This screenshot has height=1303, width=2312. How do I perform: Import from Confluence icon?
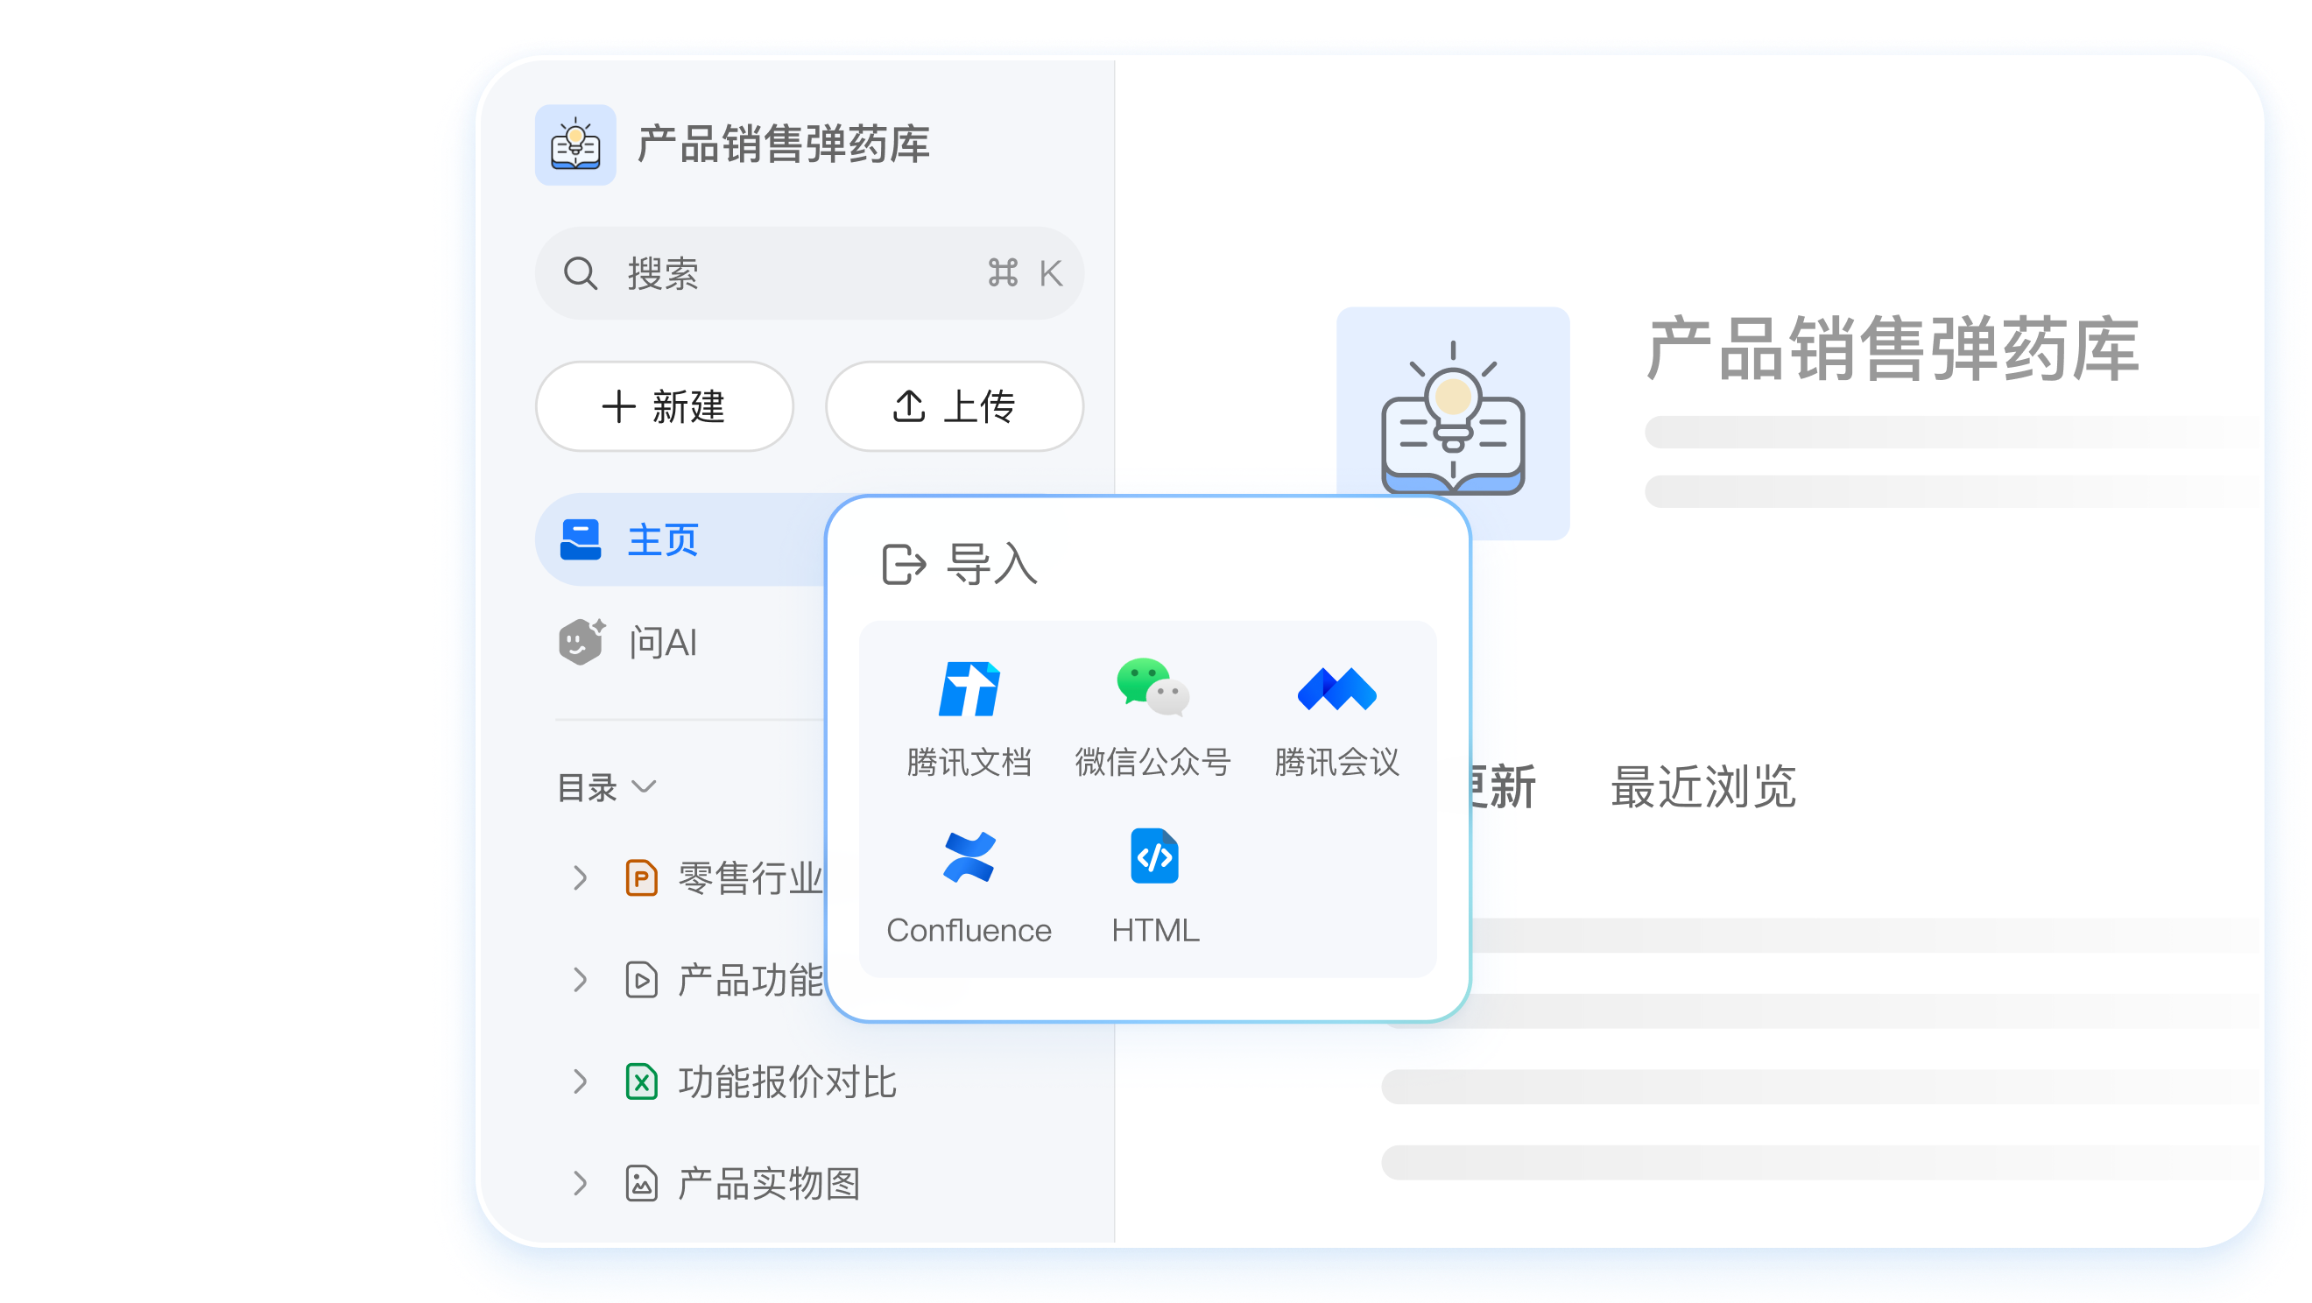pos(969,857)
